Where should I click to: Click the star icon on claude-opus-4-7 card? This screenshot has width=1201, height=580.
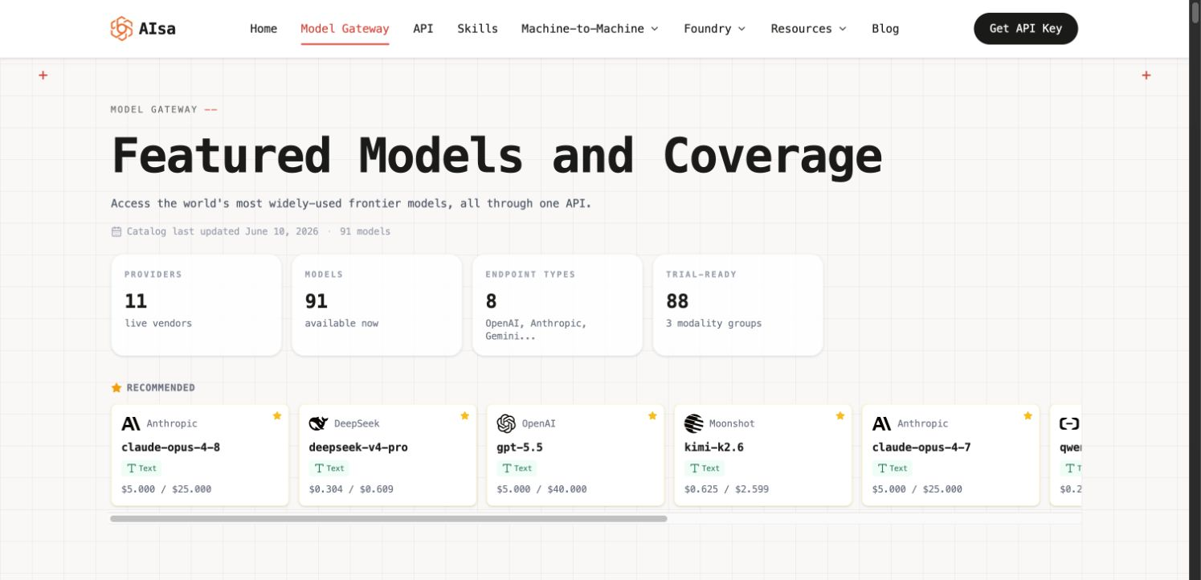[x=1027, y=415]
